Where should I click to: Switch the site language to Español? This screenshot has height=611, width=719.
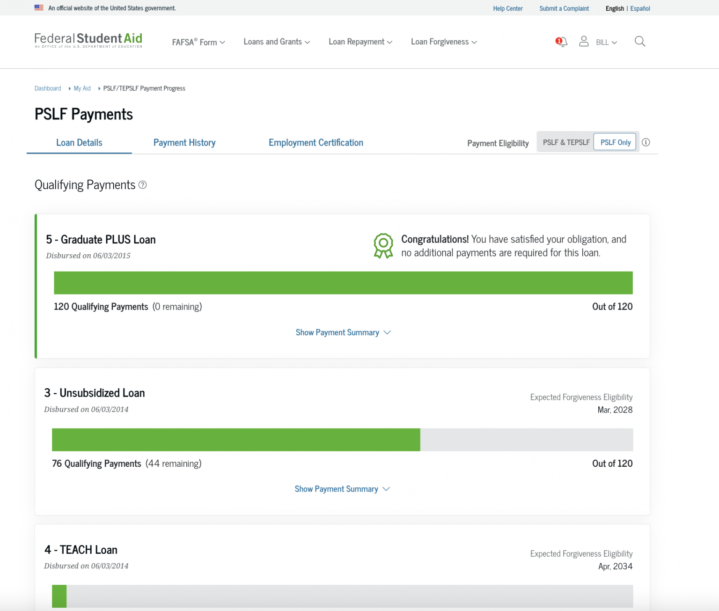[640, 8]
